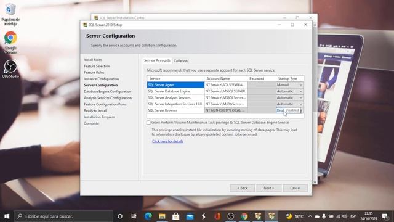Viewport: 394px width, 222px height.
Task: Launch the OBS Studio desktop shortcut
Action: pyautogui.click(x=10, y=69)
